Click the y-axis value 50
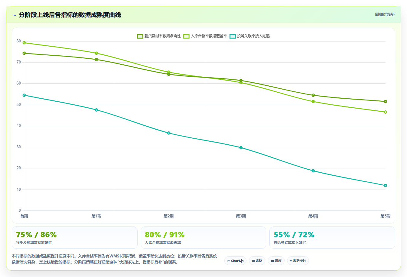The width and height of the screenshot is (407, 277). pos(19,105)
